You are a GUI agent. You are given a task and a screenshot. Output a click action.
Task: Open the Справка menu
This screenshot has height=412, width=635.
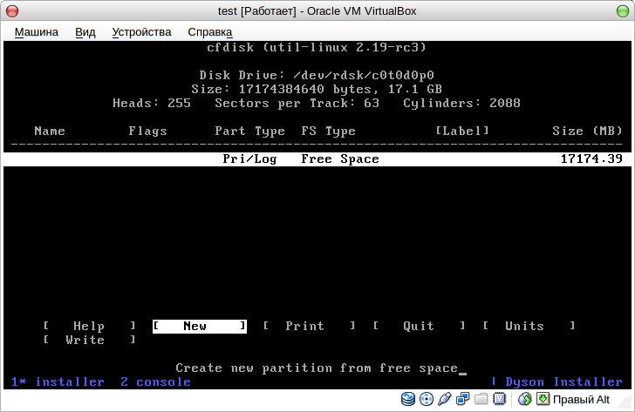(209, 32)
